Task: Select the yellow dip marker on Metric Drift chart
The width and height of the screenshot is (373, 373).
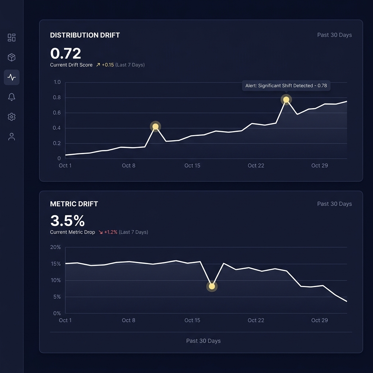Action: click(212, 286)
